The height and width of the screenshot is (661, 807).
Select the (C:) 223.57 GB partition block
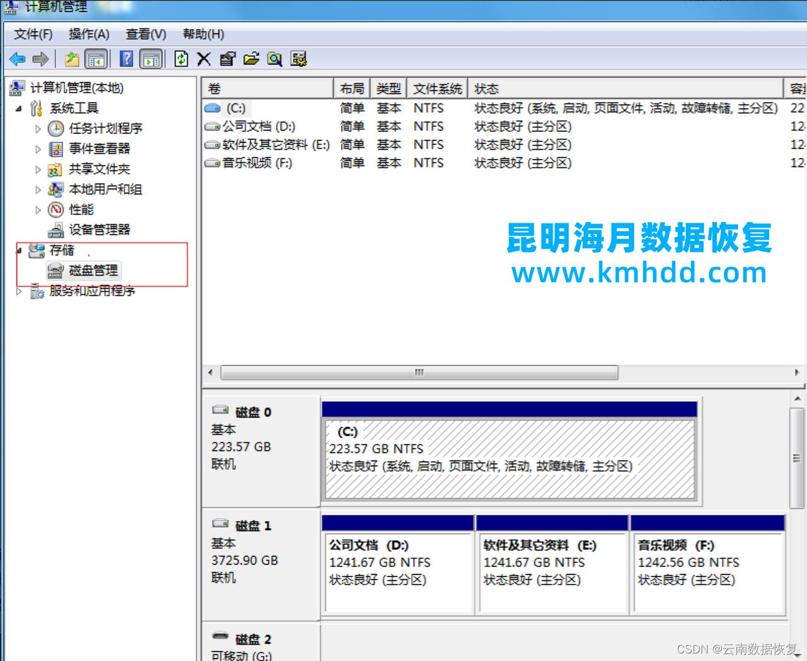(510, 452)
